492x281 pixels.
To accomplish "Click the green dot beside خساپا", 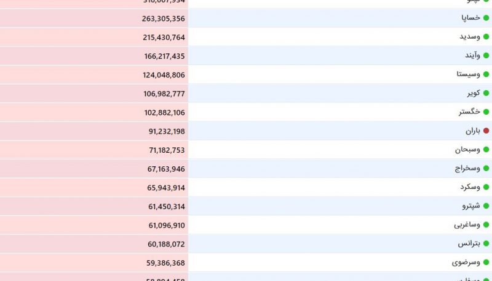I will coord(486,18).
